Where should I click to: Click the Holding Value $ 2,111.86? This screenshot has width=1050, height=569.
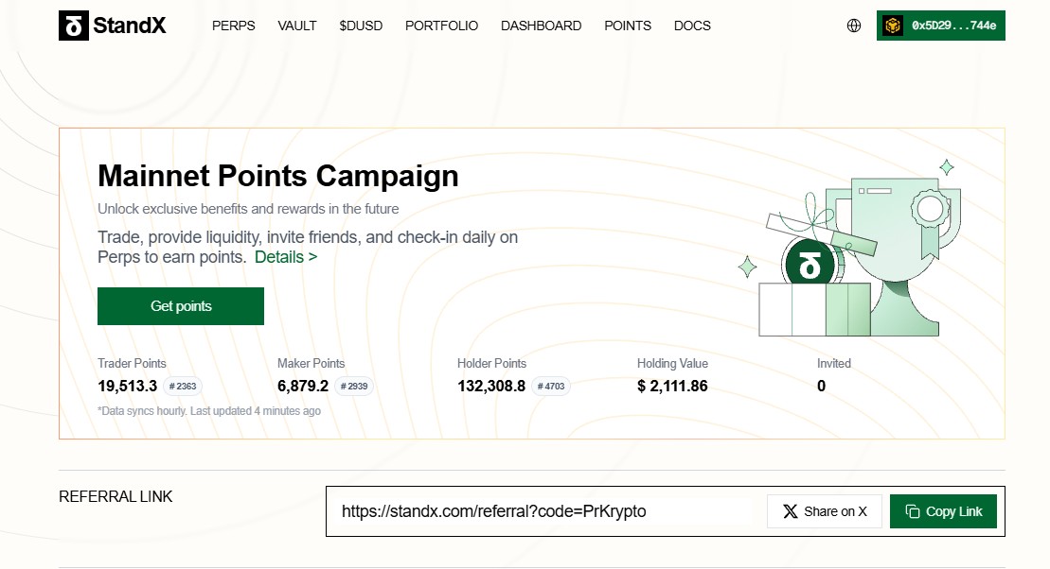coord(672,387)
